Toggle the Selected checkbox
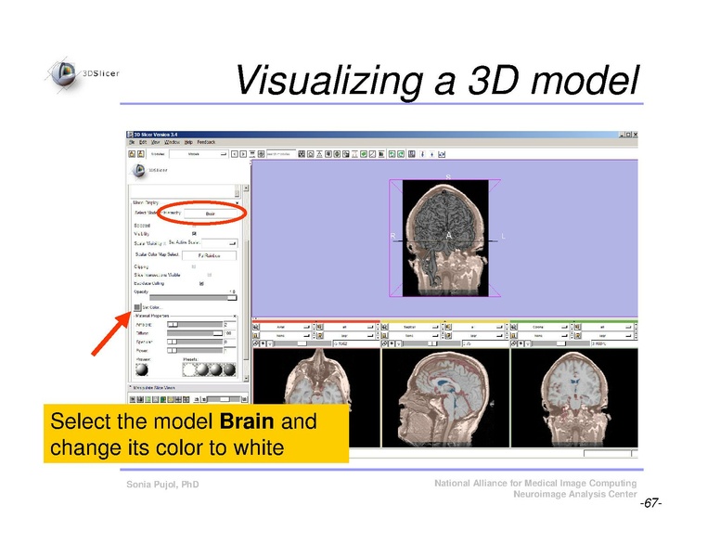This screenshot has height=557, width=720. point(194,226)
